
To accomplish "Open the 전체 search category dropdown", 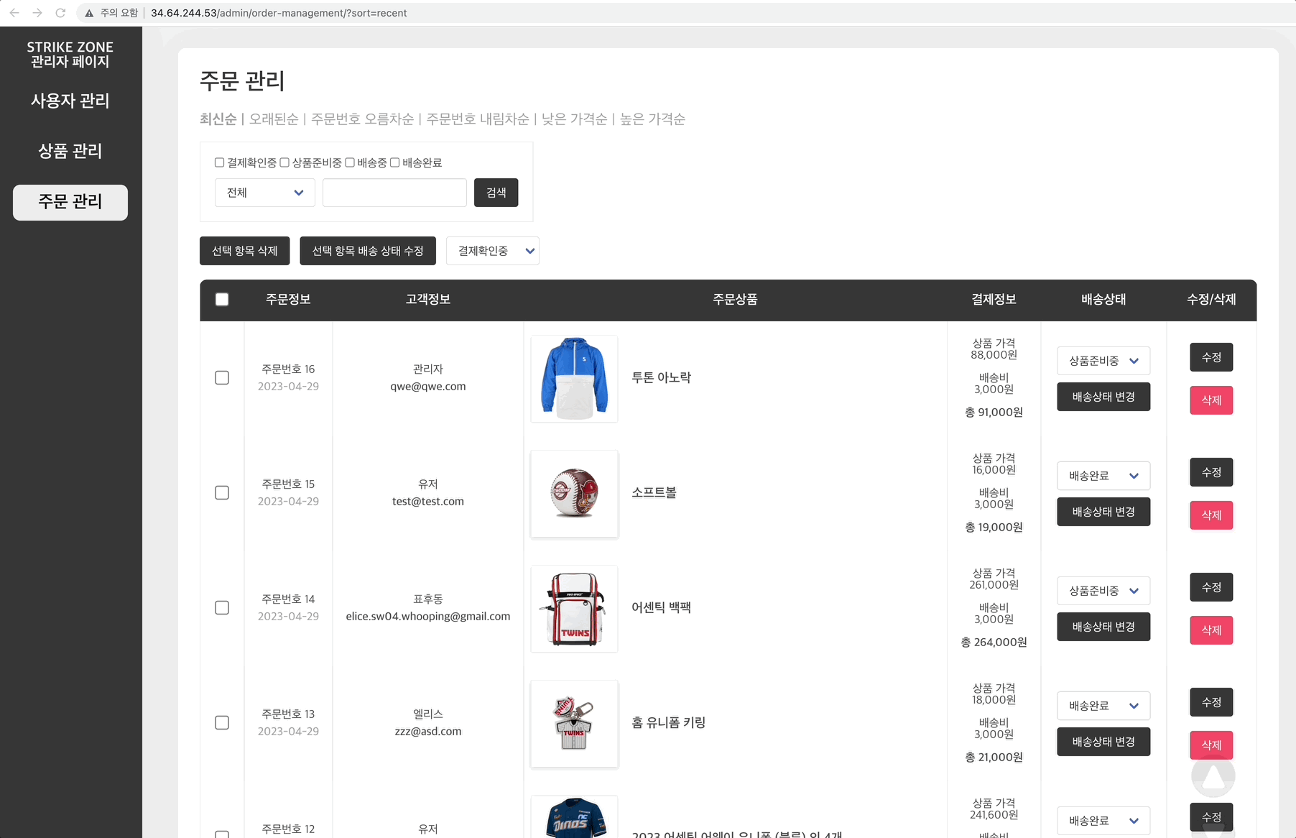I will tap(264, 193).
